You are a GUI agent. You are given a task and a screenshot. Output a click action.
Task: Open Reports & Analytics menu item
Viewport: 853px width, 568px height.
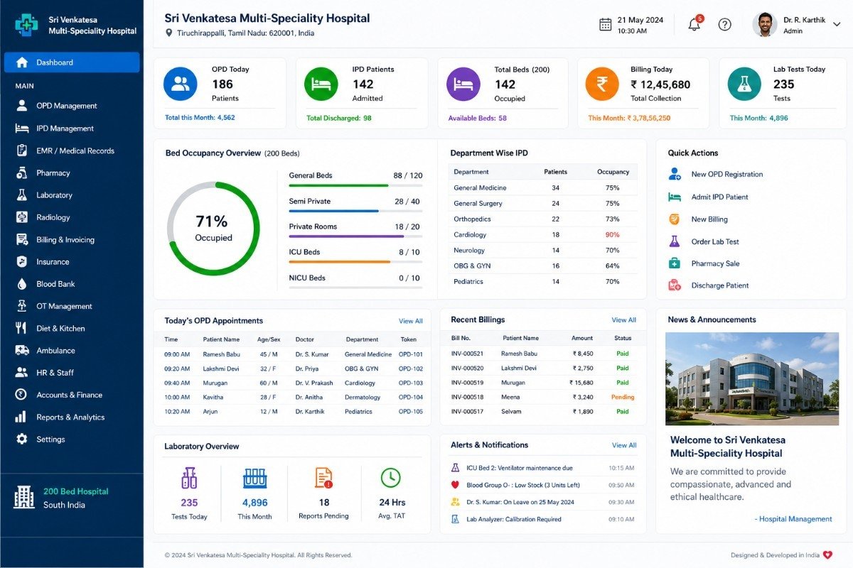72,417
